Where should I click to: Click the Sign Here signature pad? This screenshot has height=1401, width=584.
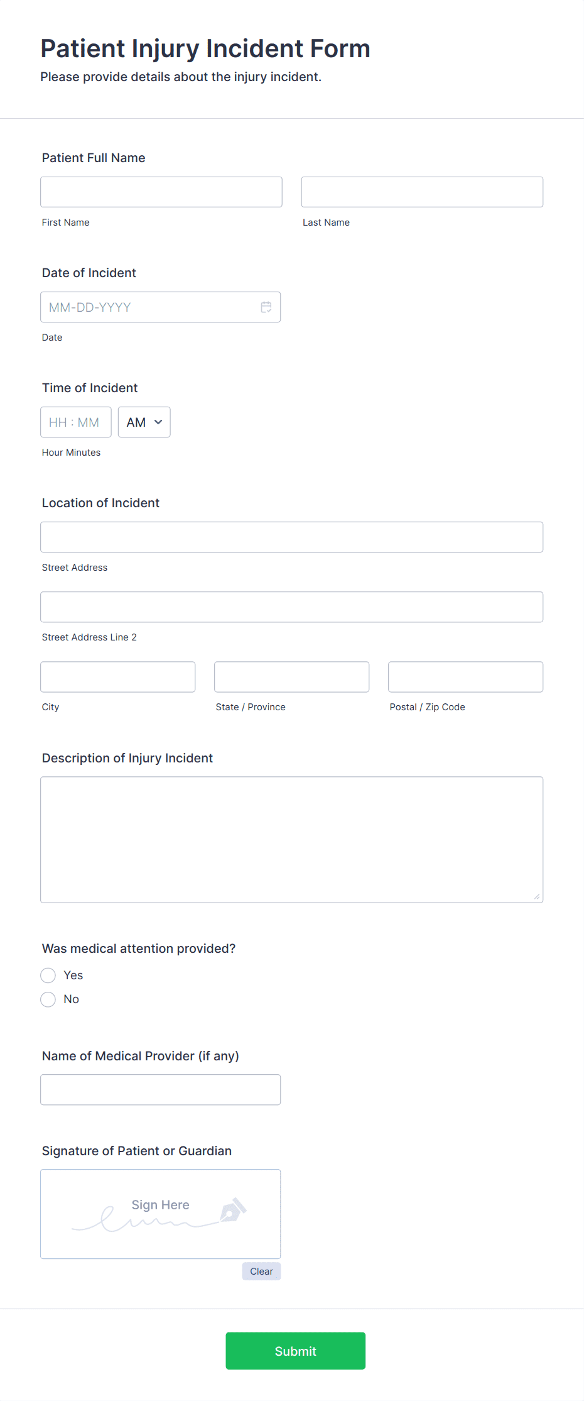click(161, 1214)
